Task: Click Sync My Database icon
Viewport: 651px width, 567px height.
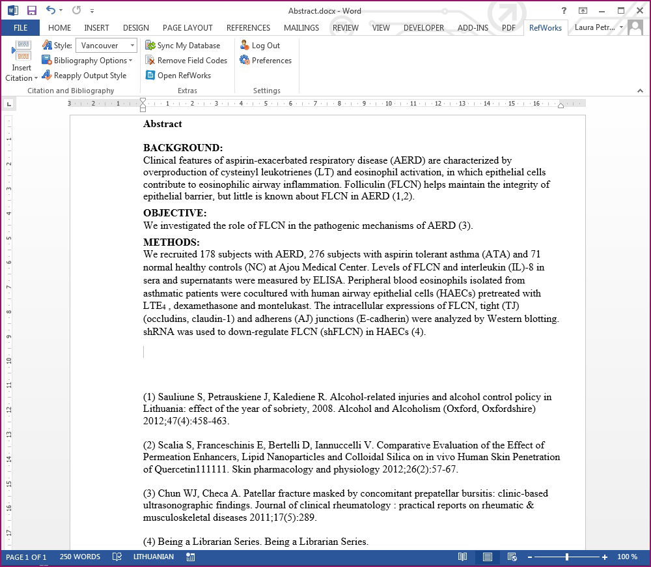Action: pyautogui.click(x=150, y=46)
